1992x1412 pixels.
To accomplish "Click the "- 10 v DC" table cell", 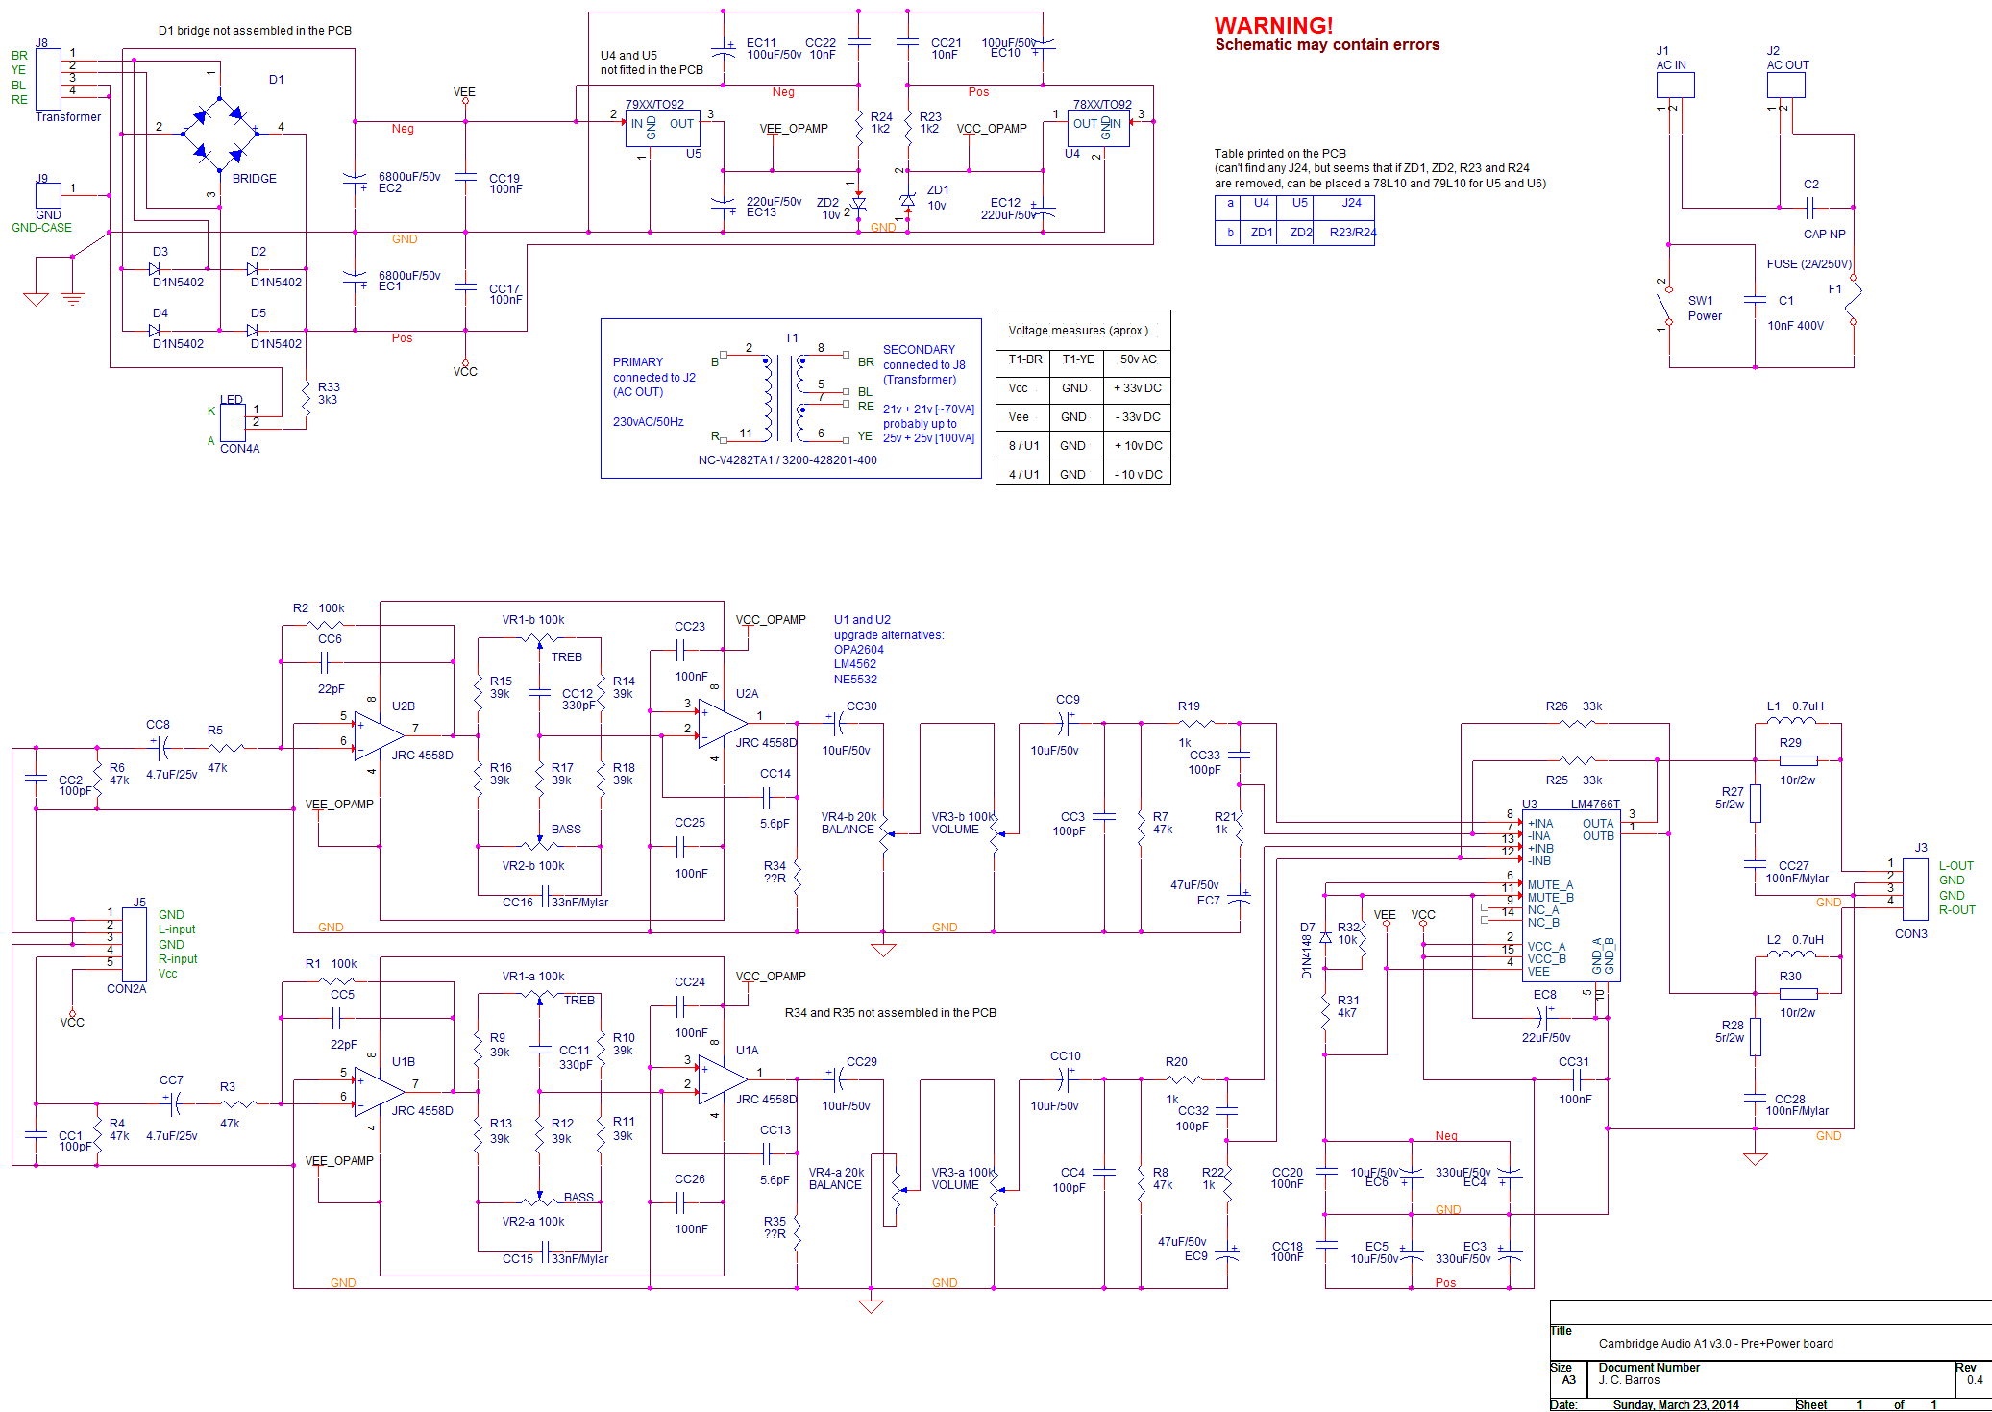I will (1138, 474).
